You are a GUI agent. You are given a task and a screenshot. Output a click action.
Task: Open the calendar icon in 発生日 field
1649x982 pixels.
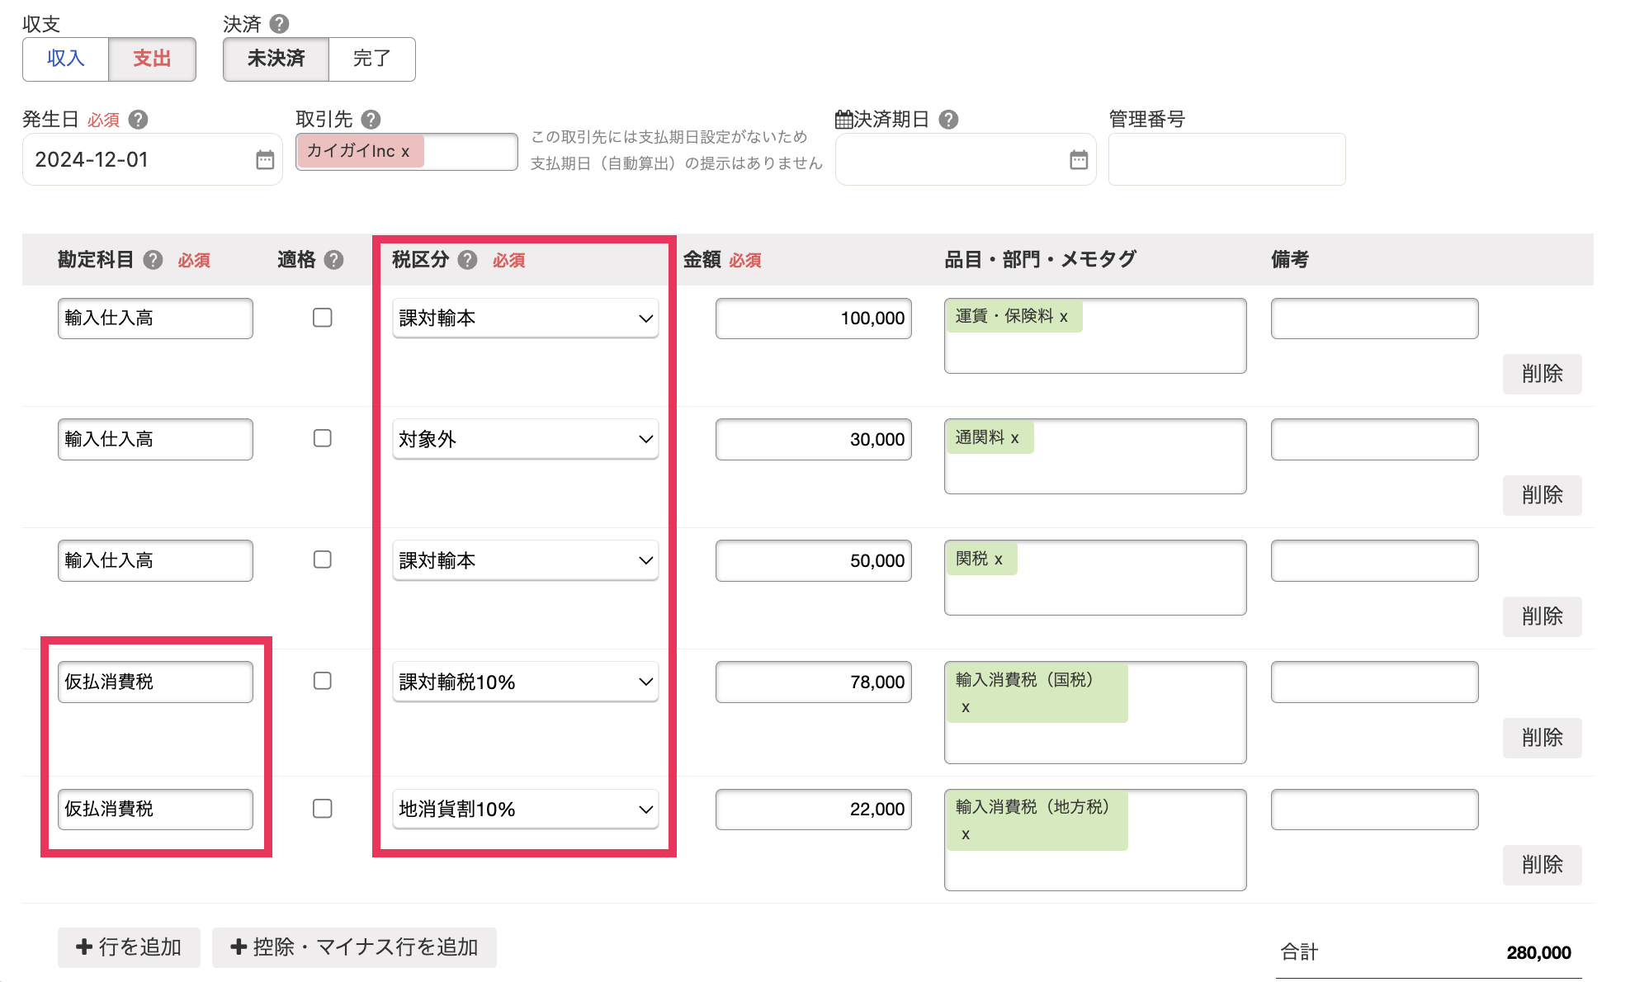(x=265, y=159)
